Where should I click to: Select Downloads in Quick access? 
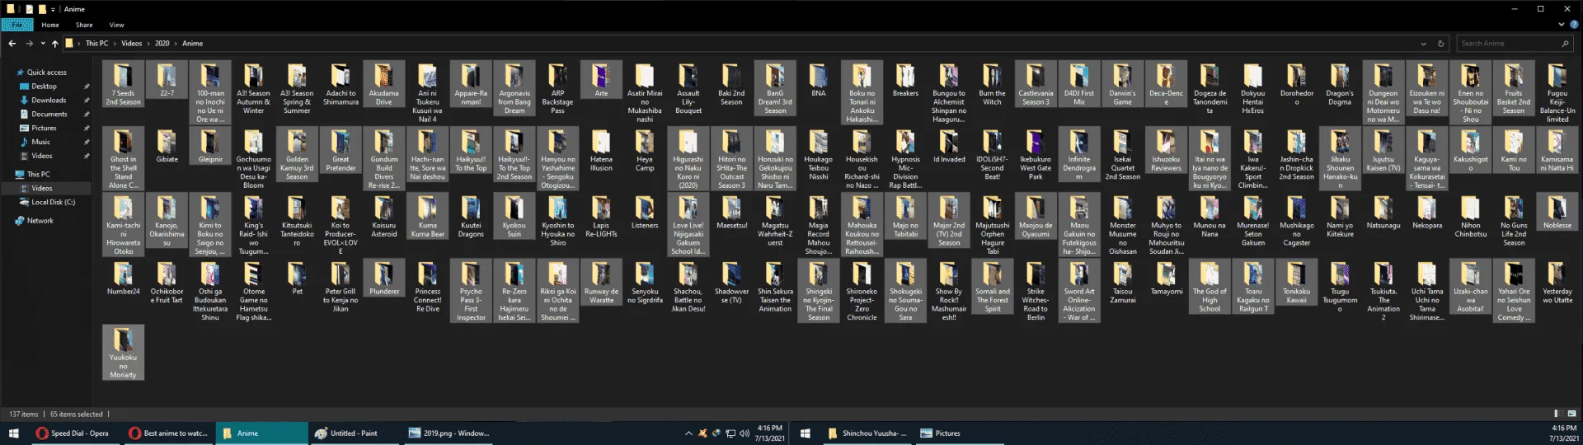pos(49,101)
